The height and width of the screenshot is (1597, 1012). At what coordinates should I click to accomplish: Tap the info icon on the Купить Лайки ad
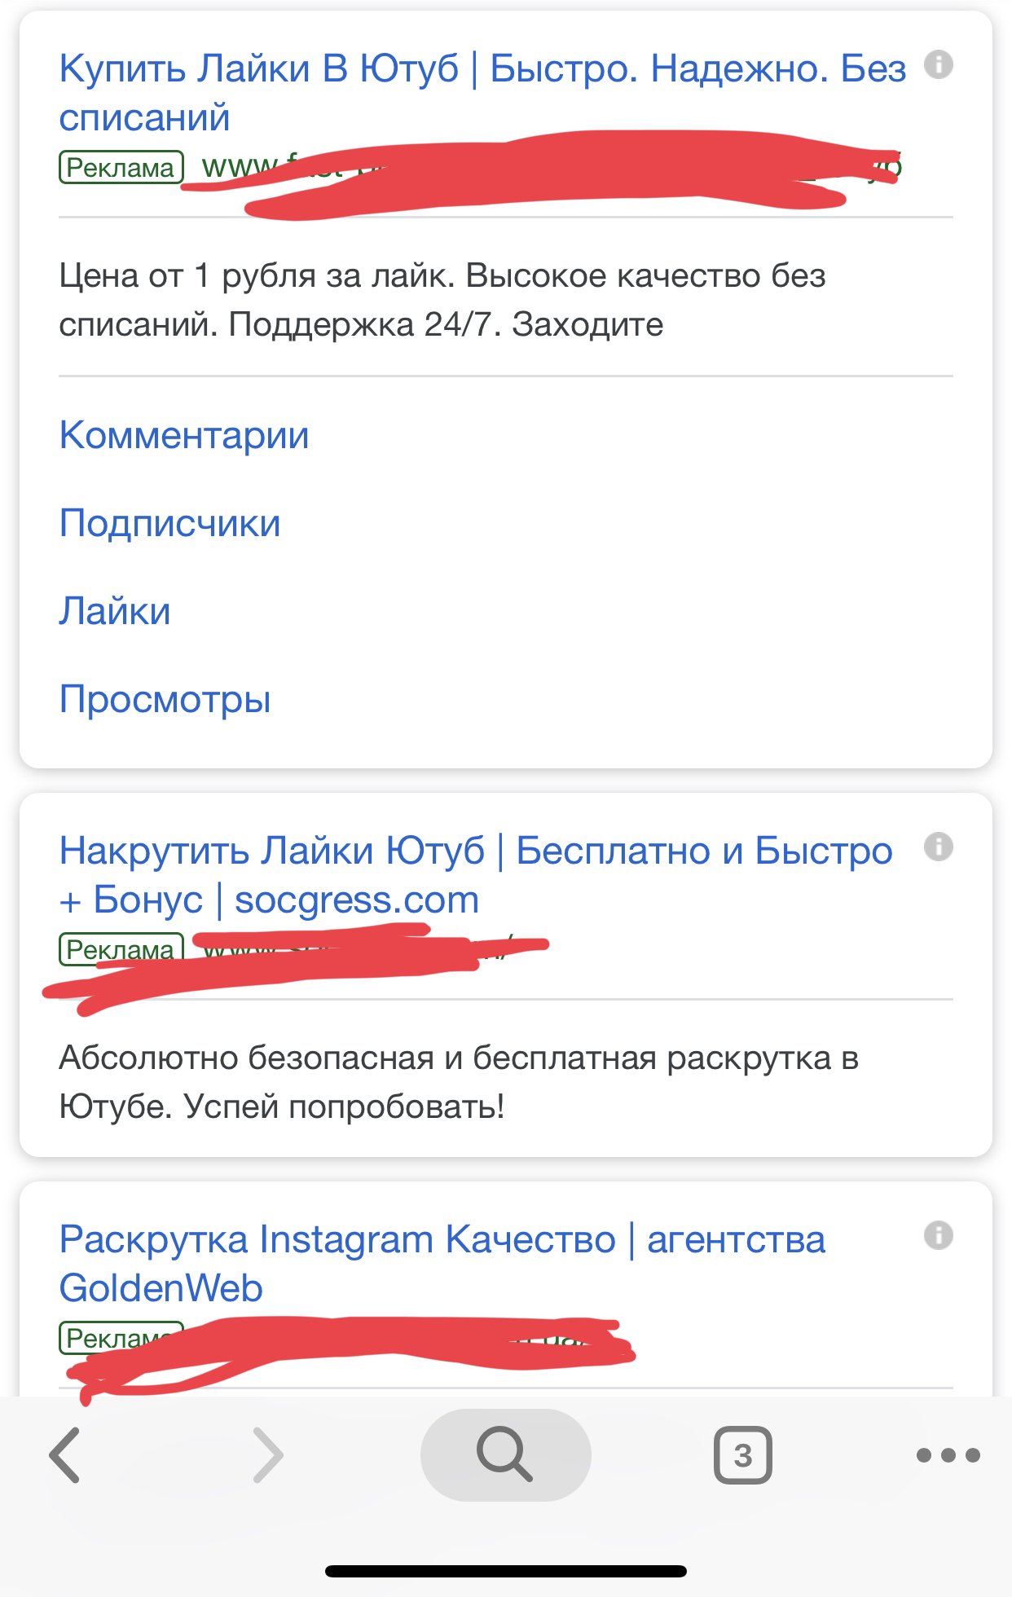coord(939,64)
